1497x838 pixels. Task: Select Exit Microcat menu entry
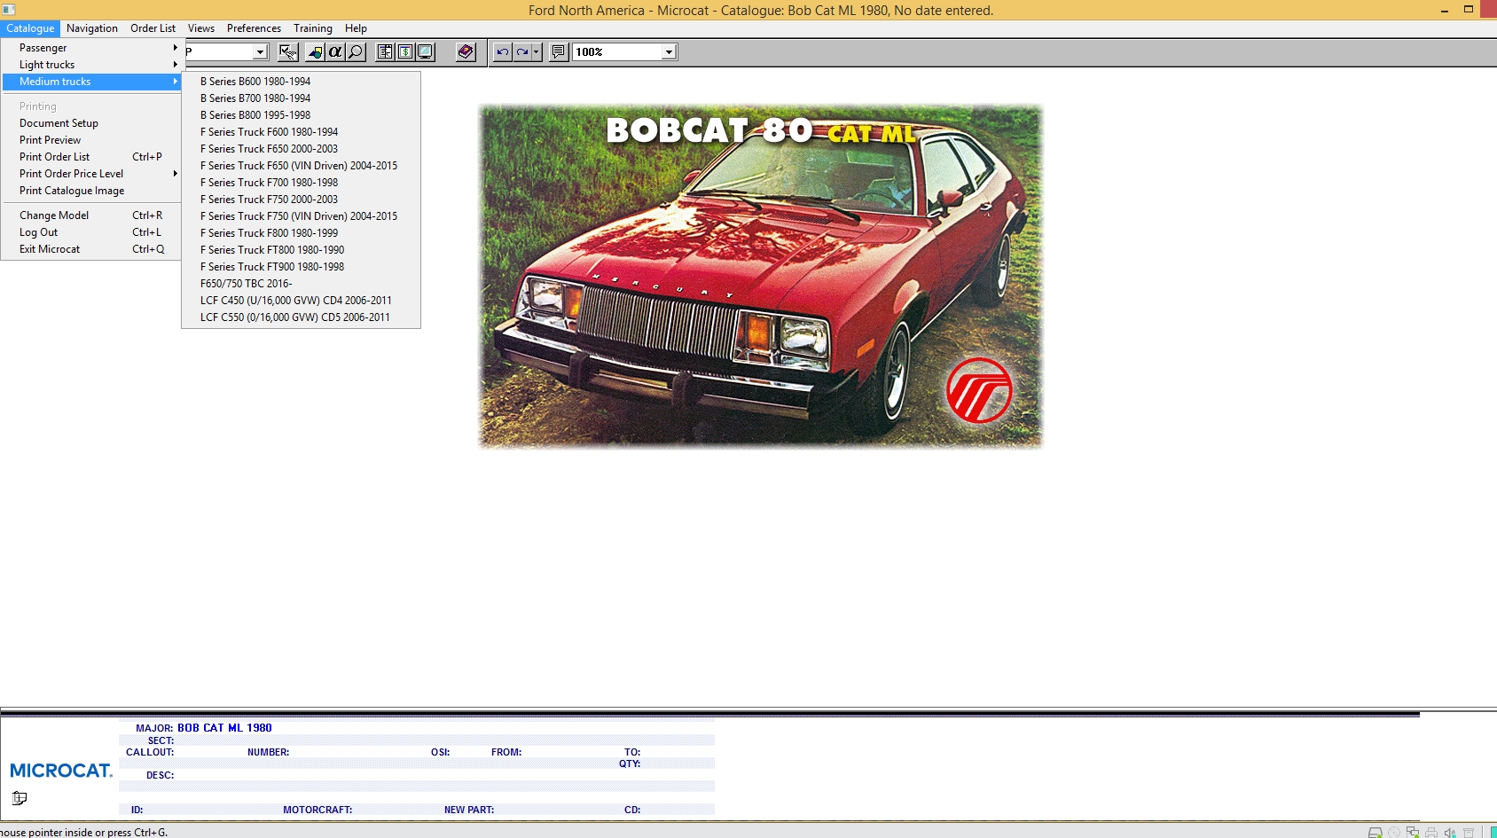tap(91, 249)
